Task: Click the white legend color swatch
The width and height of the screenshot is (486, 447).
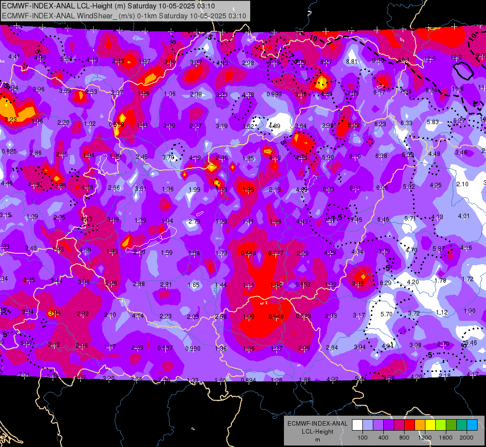Action: coord(357,425)
